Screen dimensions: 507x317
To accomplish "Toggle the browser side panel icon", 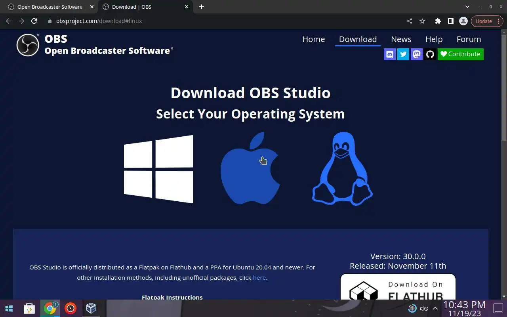I will tap(451, 21).
